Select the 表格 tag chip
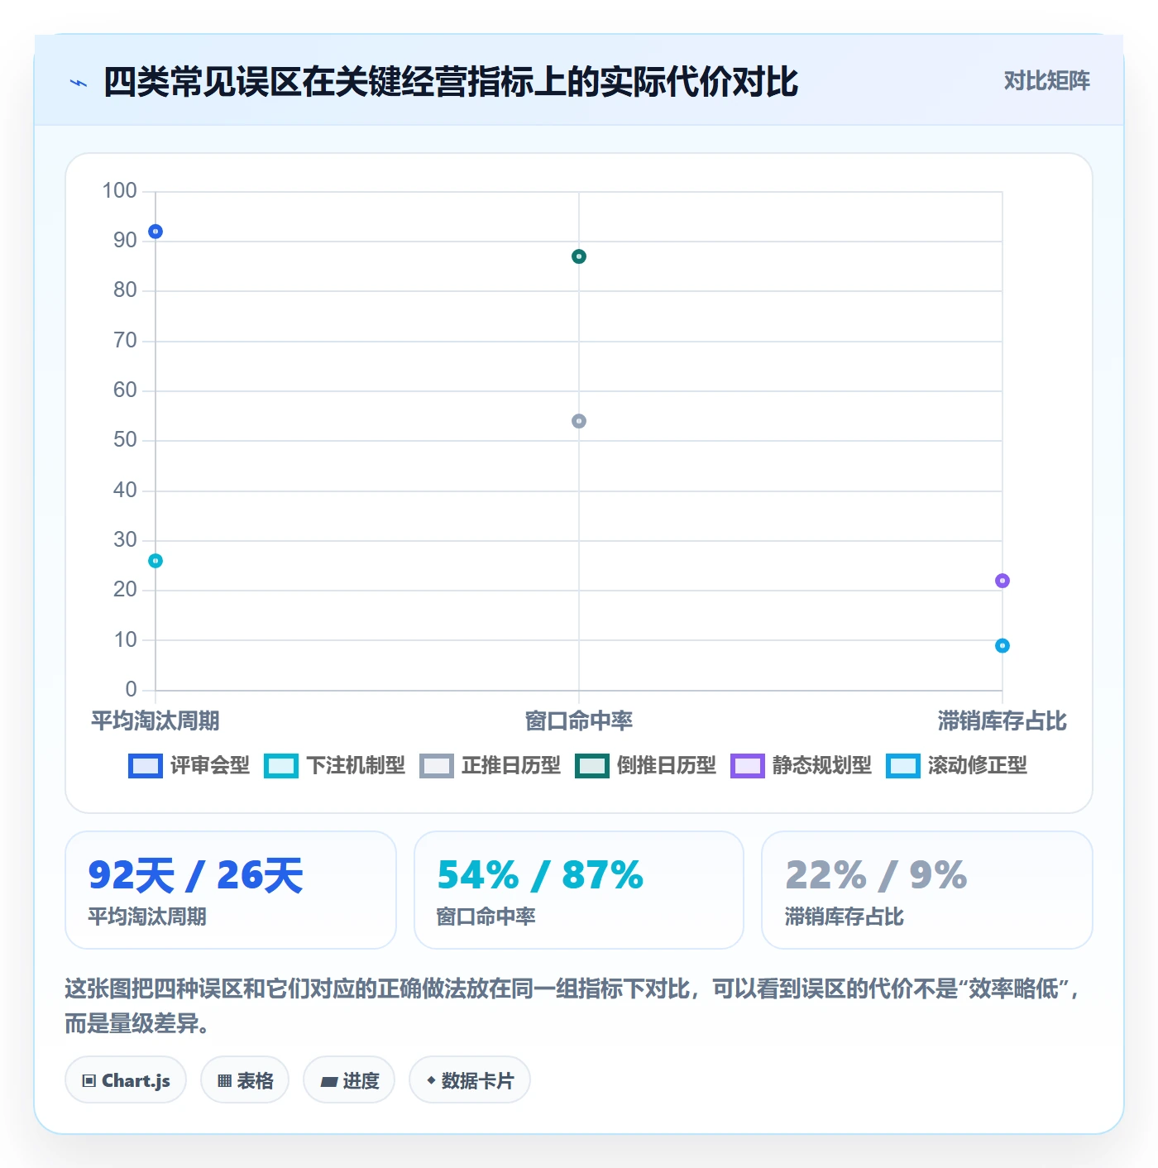This screenshot has height=1168, width=1158. (x=245, y=1079)
